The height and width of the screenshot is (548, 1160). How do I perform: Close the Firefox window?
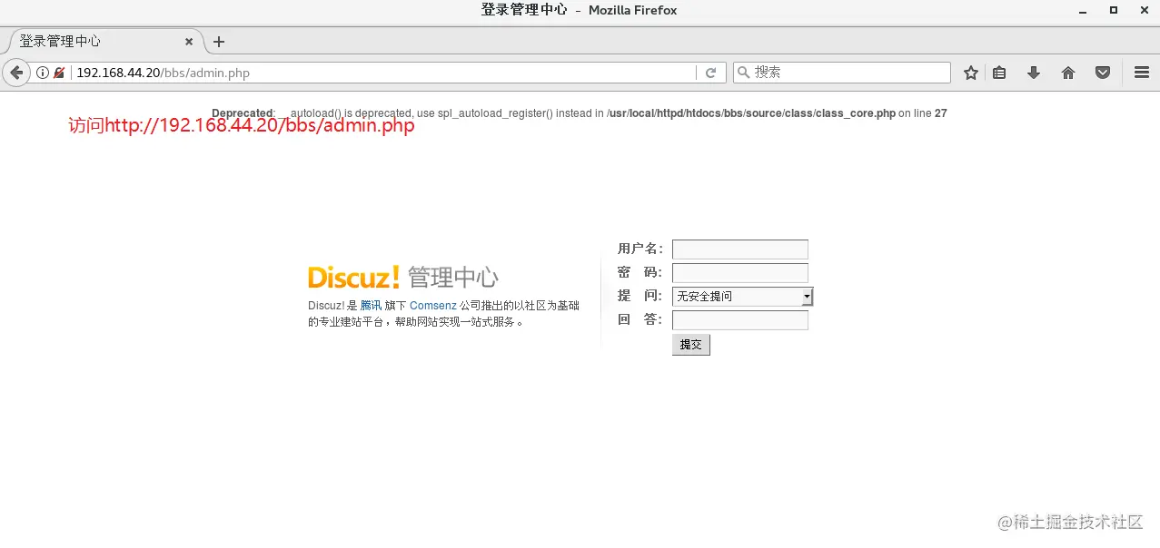pos(1143,10)
